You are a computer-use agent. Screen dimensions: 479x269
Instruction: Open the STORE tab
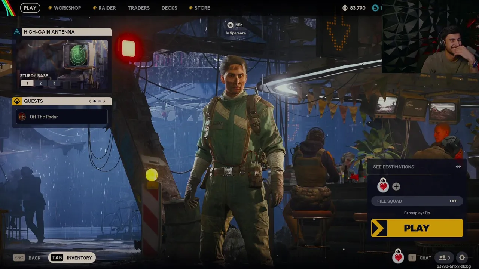[199, 8]
